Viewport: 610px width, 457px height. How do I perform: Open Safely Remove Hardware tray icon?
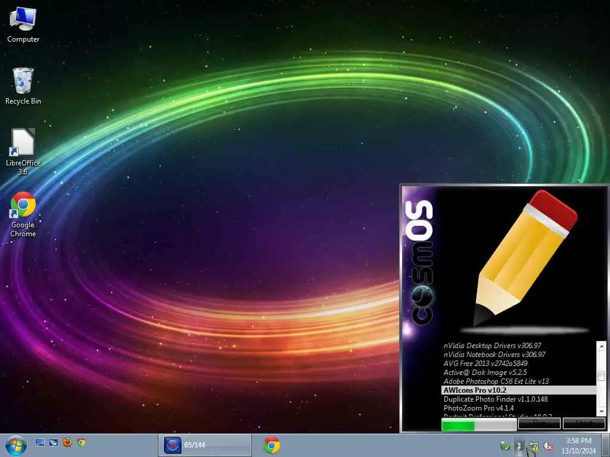tap(505, 446)
